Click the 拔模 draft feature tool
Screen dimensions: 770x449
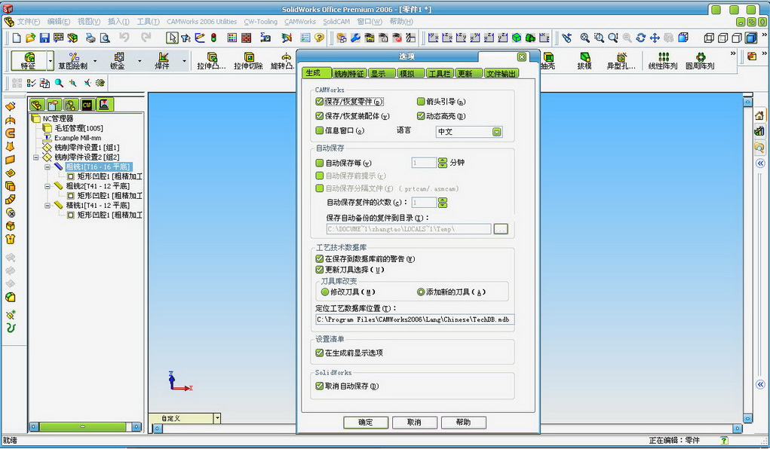584,61
